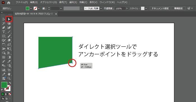This screenshot has width=196, height=102.
Task: Select the Type tool
Action: pos(4,32)
